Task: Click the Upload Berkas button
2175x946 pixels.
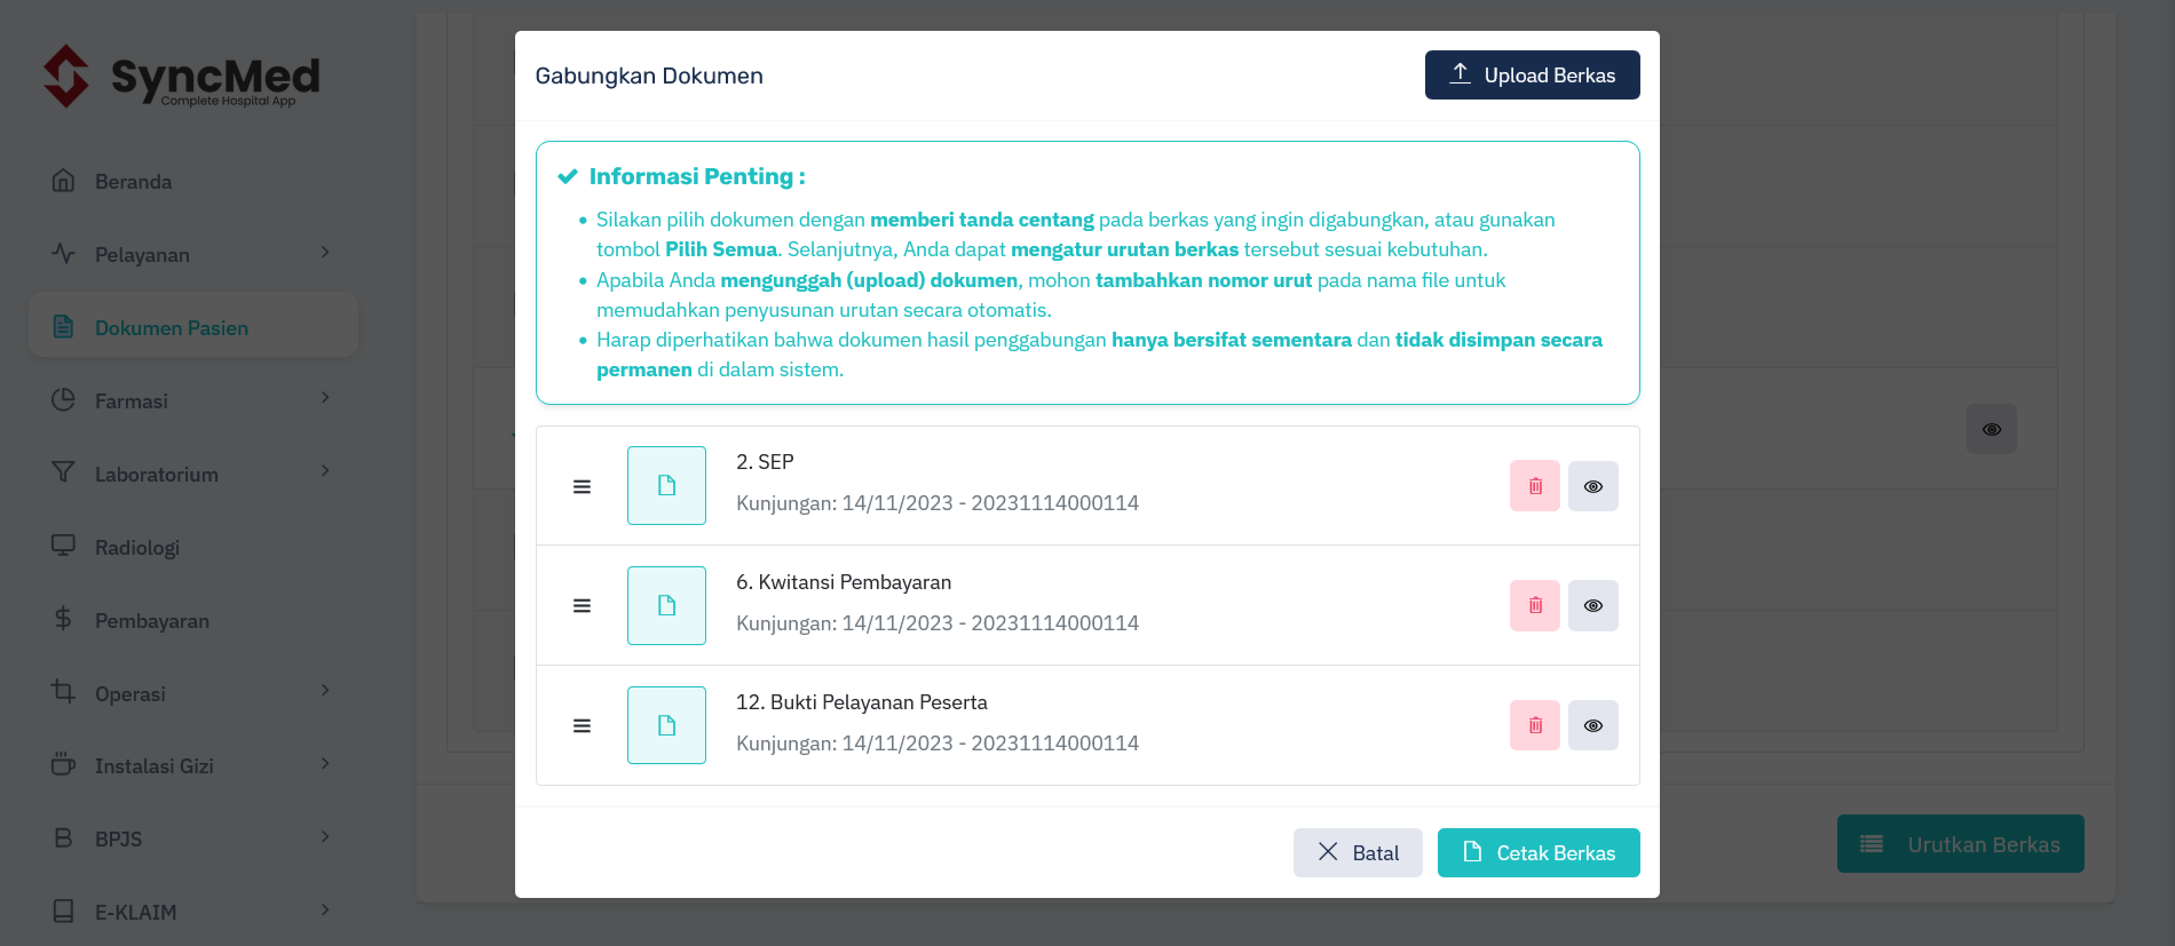Action: (1532, 75)
